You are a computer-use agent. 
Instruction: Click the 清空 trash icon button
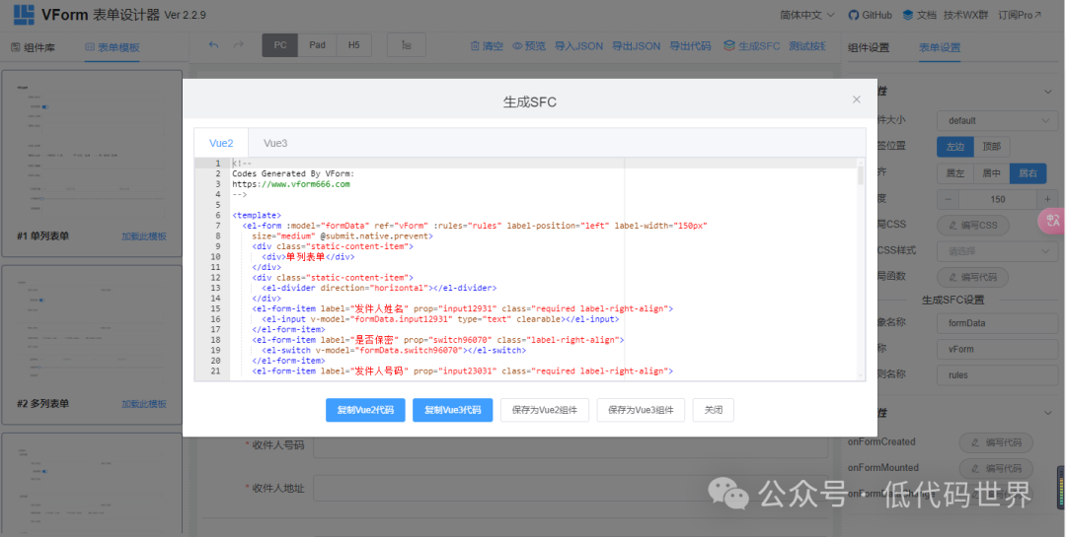point(487,45)
